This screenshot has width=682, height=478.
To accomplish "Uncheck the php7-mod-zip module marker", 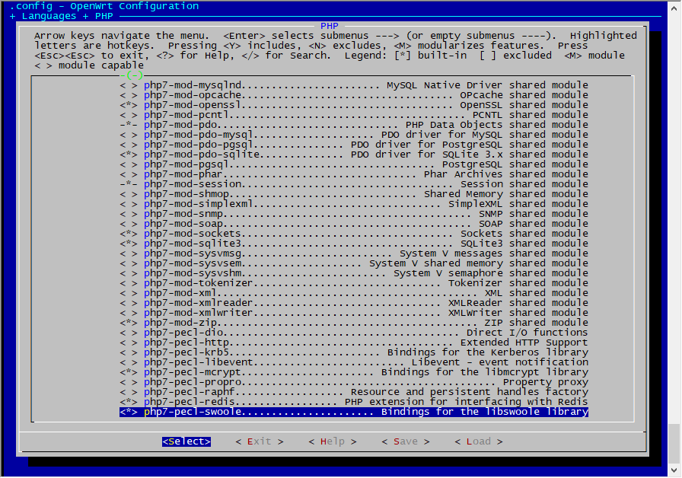I will click(x=129, y=323).
